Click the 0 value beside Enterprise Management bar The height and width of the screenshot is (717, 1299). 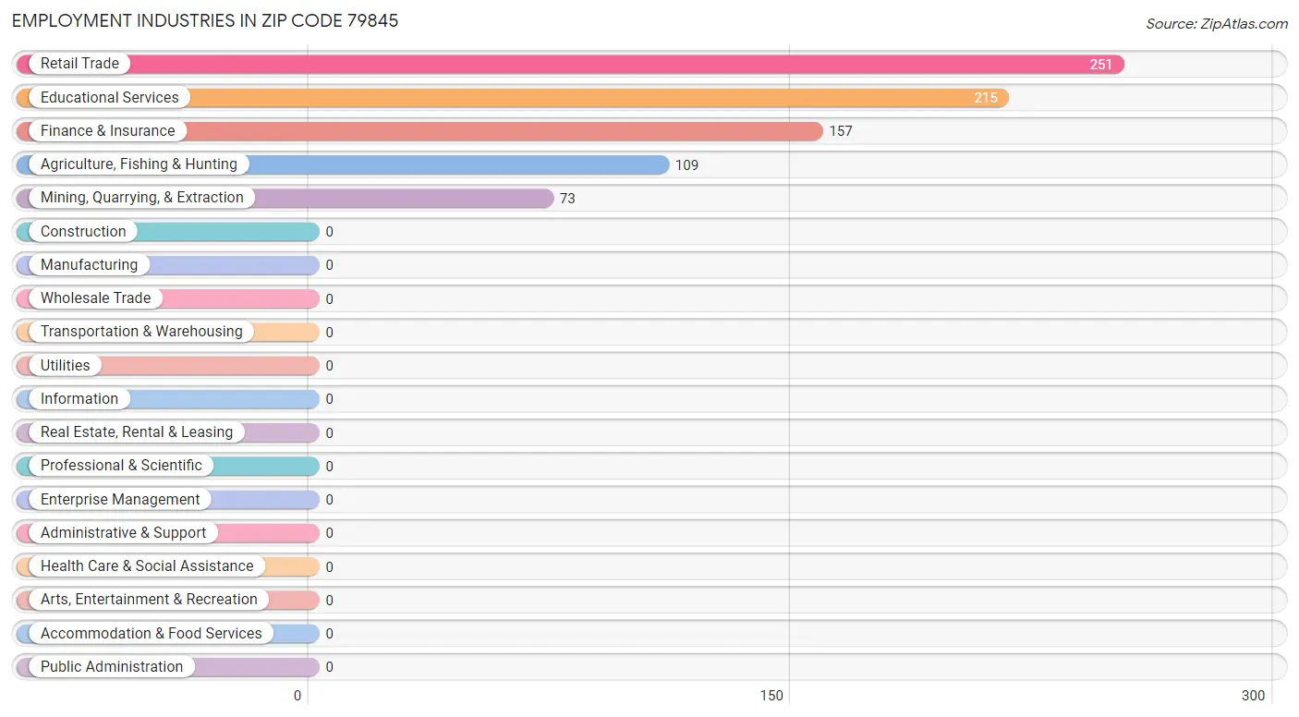(329, 500)
